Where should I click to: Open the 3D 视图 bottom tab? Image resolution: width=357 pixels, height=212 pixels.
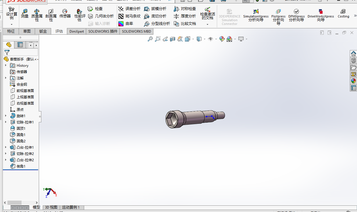click(51, 207)
